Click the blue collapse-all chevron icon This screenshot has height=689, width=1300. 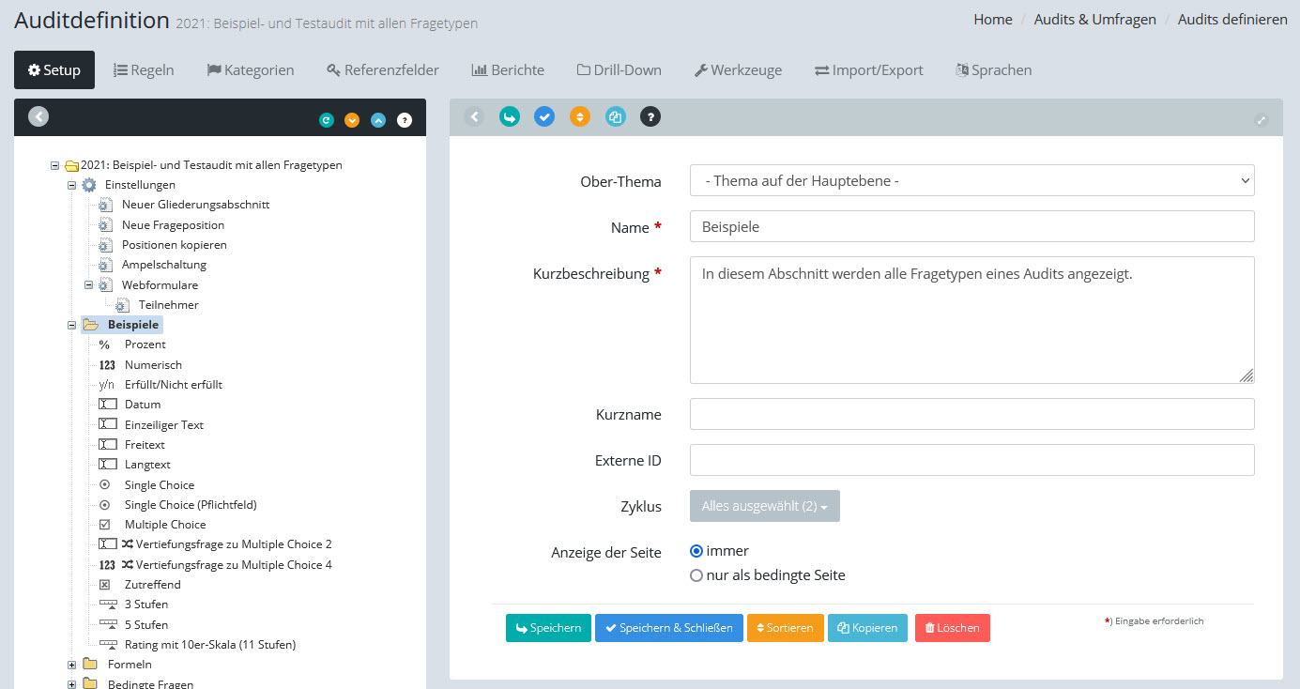click(x=378, y=120)
